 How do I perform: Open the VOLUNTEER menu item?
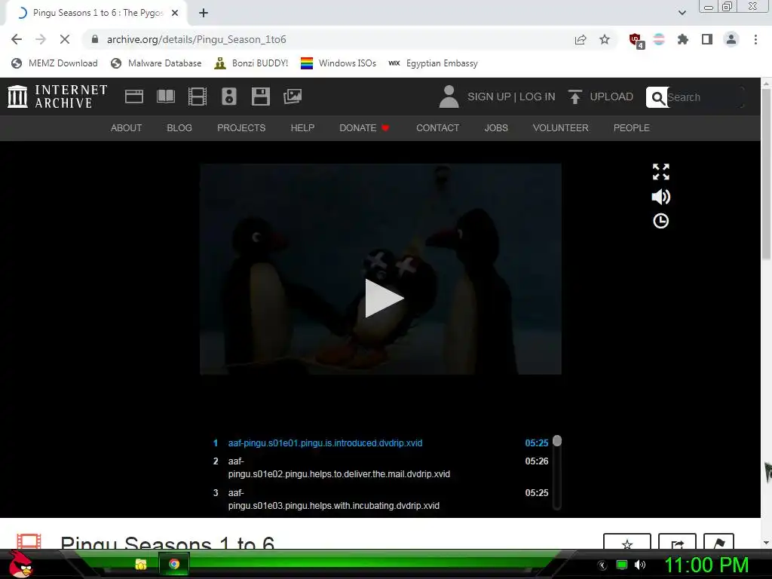click(560, 128)
